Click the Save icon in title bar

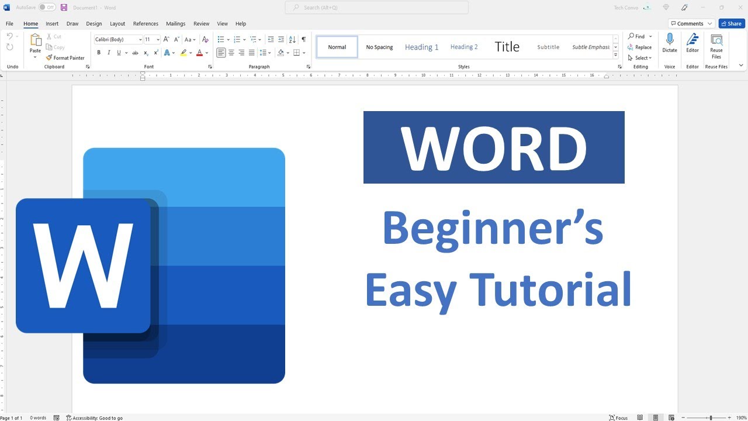click(x=64, y=8)
